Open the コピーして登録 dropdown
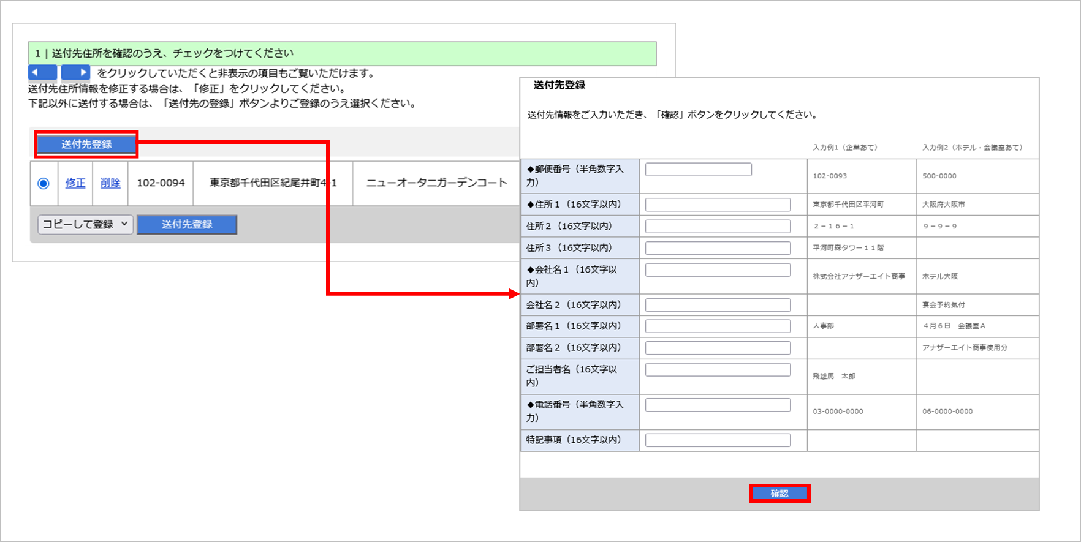 tap(85, 225)
